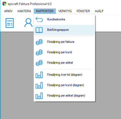This screenshot has height=119, width=121.
Task: Click coin stack icon beside Försäljning per kund
Action: [x=39, y=52]
